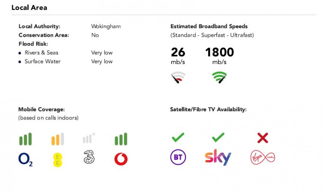
Task: Click the Three network logo
Action: point(89,158)
